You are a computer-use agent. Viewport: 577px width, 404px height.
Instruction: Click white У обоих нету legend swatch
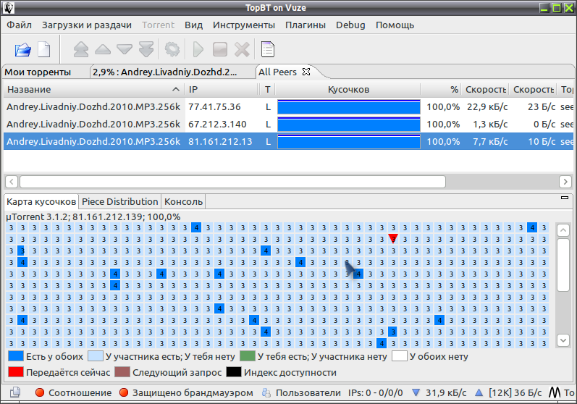400,356
